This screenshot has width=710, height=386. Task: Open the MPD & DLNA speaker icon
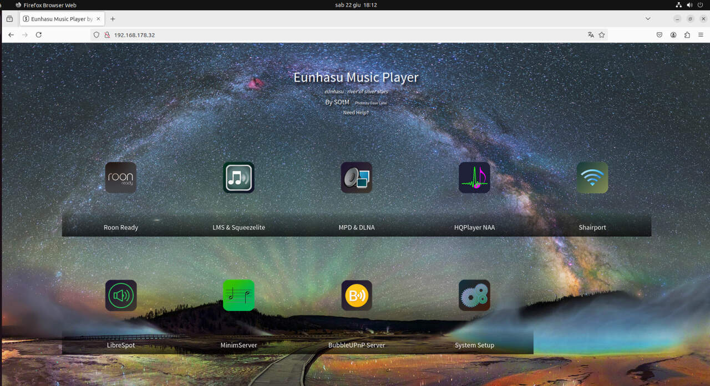pos(357,177)
